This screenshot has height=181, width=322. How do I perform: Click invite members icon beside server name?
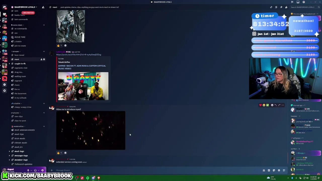coord(43,7)
